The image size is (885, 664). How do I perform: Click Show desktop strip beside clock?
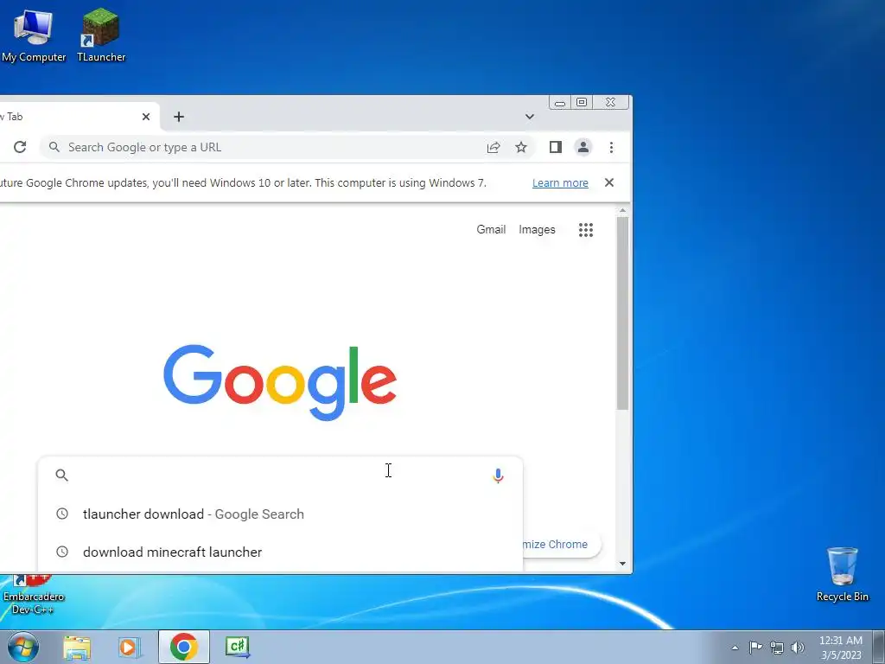[x=878, y=647]
